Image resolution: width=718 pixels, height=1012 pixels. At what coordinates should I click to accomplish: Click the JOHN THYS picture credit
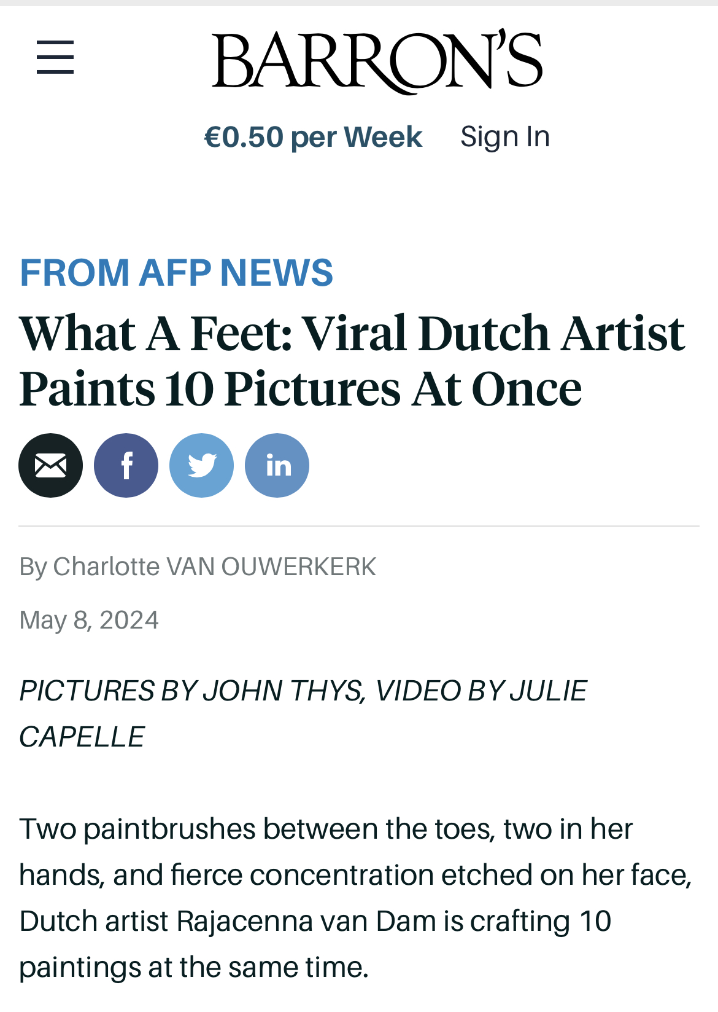(x=282, y=691)
